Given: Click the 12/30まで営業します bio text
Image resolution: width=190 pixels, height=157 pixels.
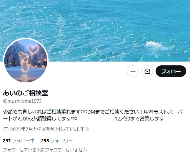Looking at the screenshot, I should [139, 119].
